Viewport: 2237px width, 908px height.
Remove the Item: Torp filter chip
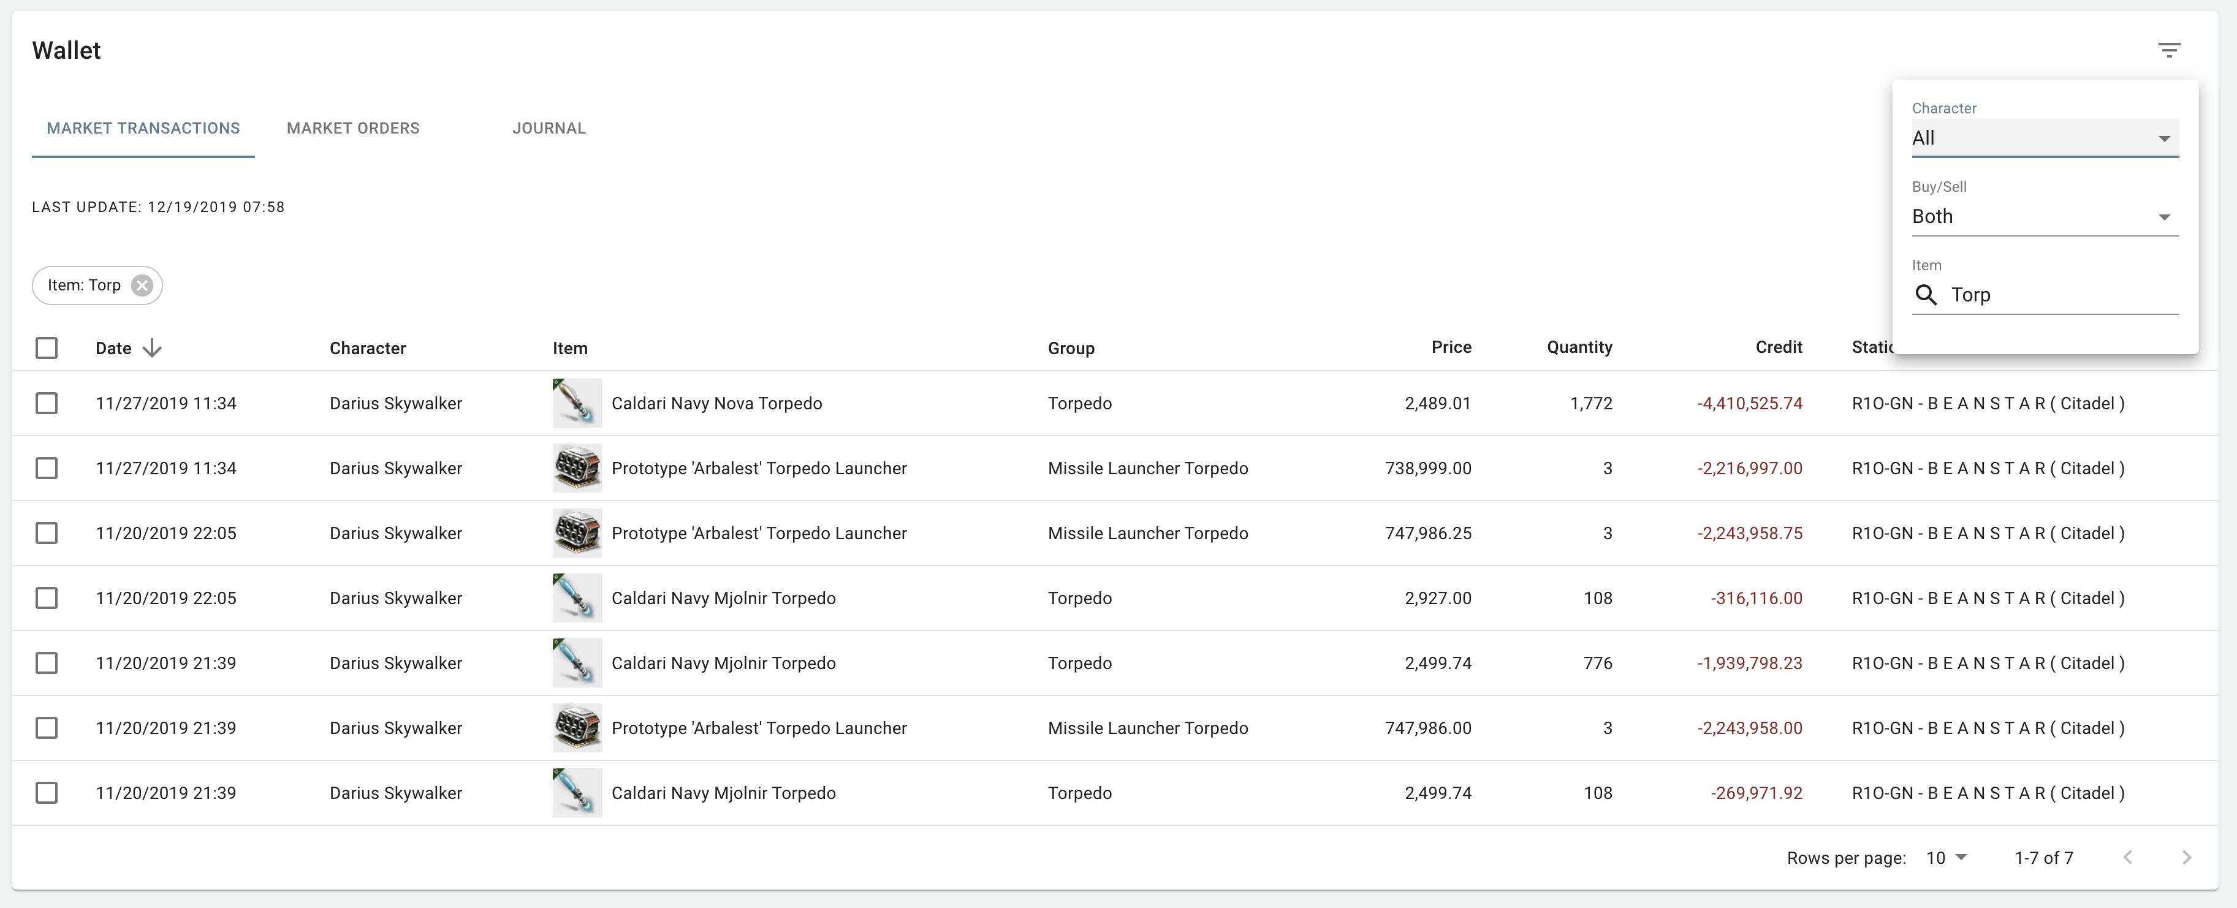142,286
